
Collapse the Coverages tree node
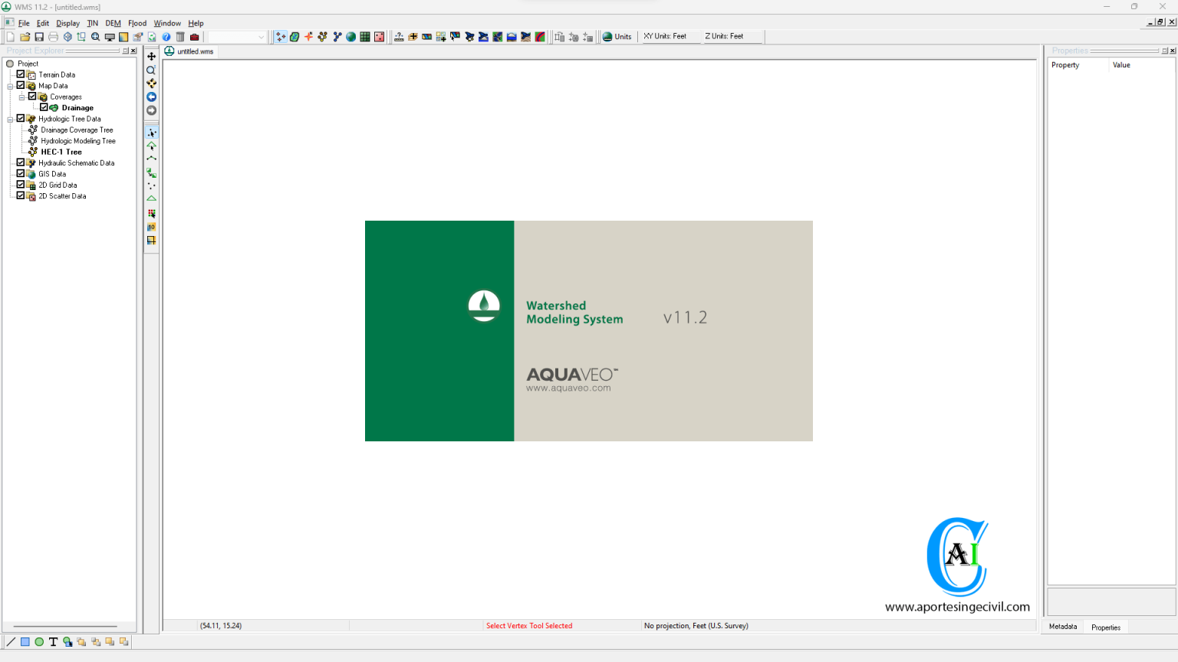point(21,97)
